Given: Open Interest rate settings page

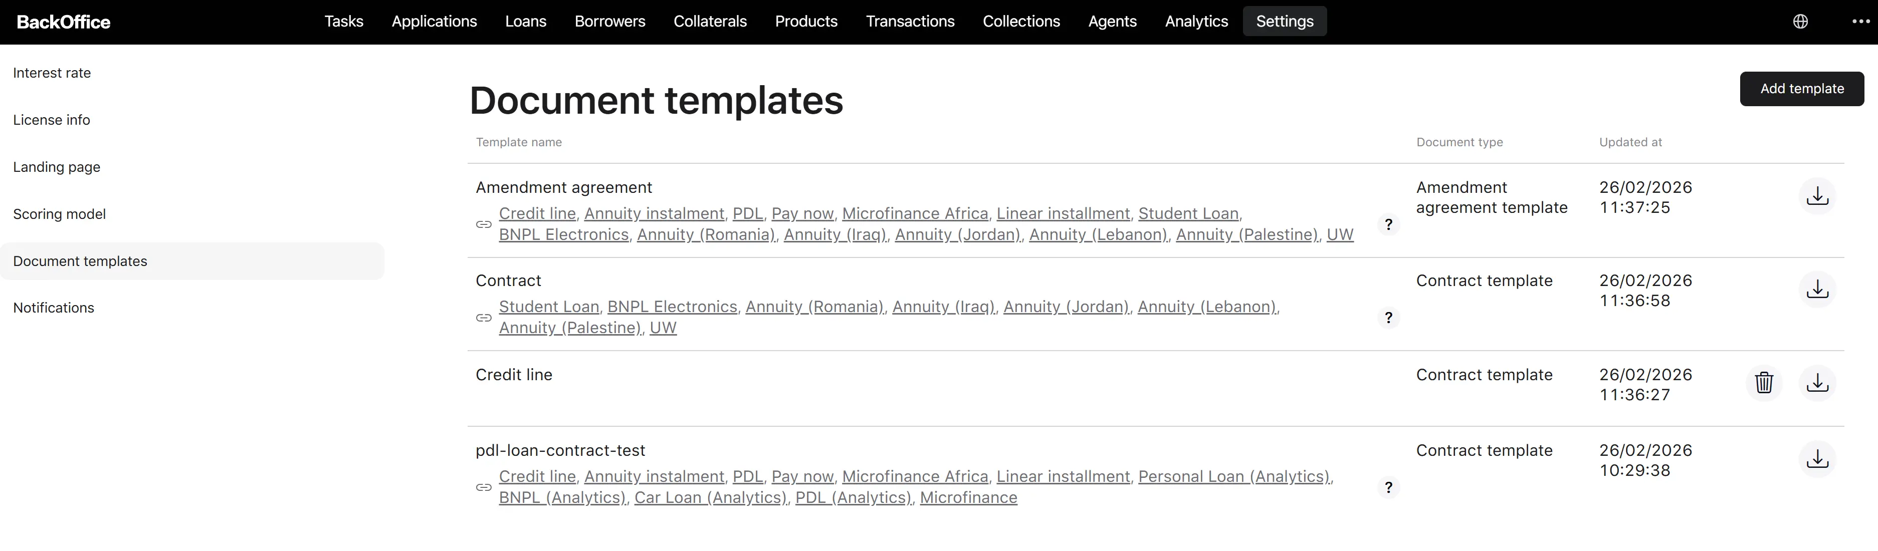Looking at the screenshot, I should pyautogui.click(x=52, y=73).
